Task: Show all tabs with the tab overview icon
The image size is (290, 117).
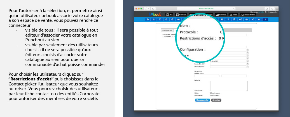Action: pyautogui.click(x=272, y=8)
